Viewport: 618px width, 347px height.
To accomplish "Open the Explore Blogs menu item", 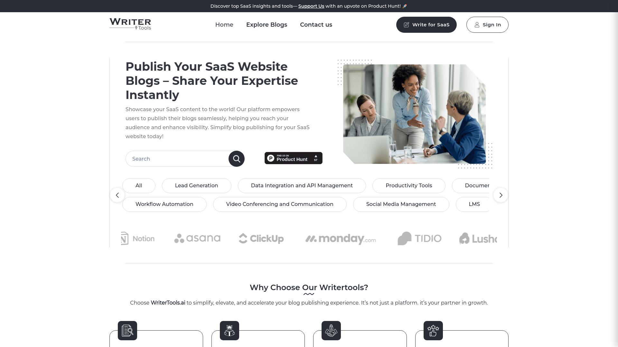I will [x=267, y=24].
